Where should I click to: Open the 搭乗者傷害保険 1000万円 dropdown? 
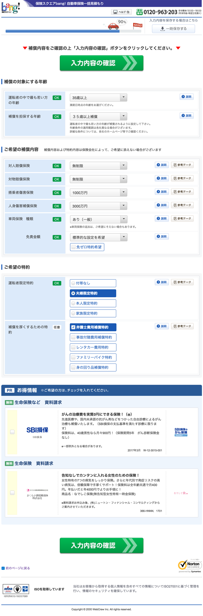point(99,193)
